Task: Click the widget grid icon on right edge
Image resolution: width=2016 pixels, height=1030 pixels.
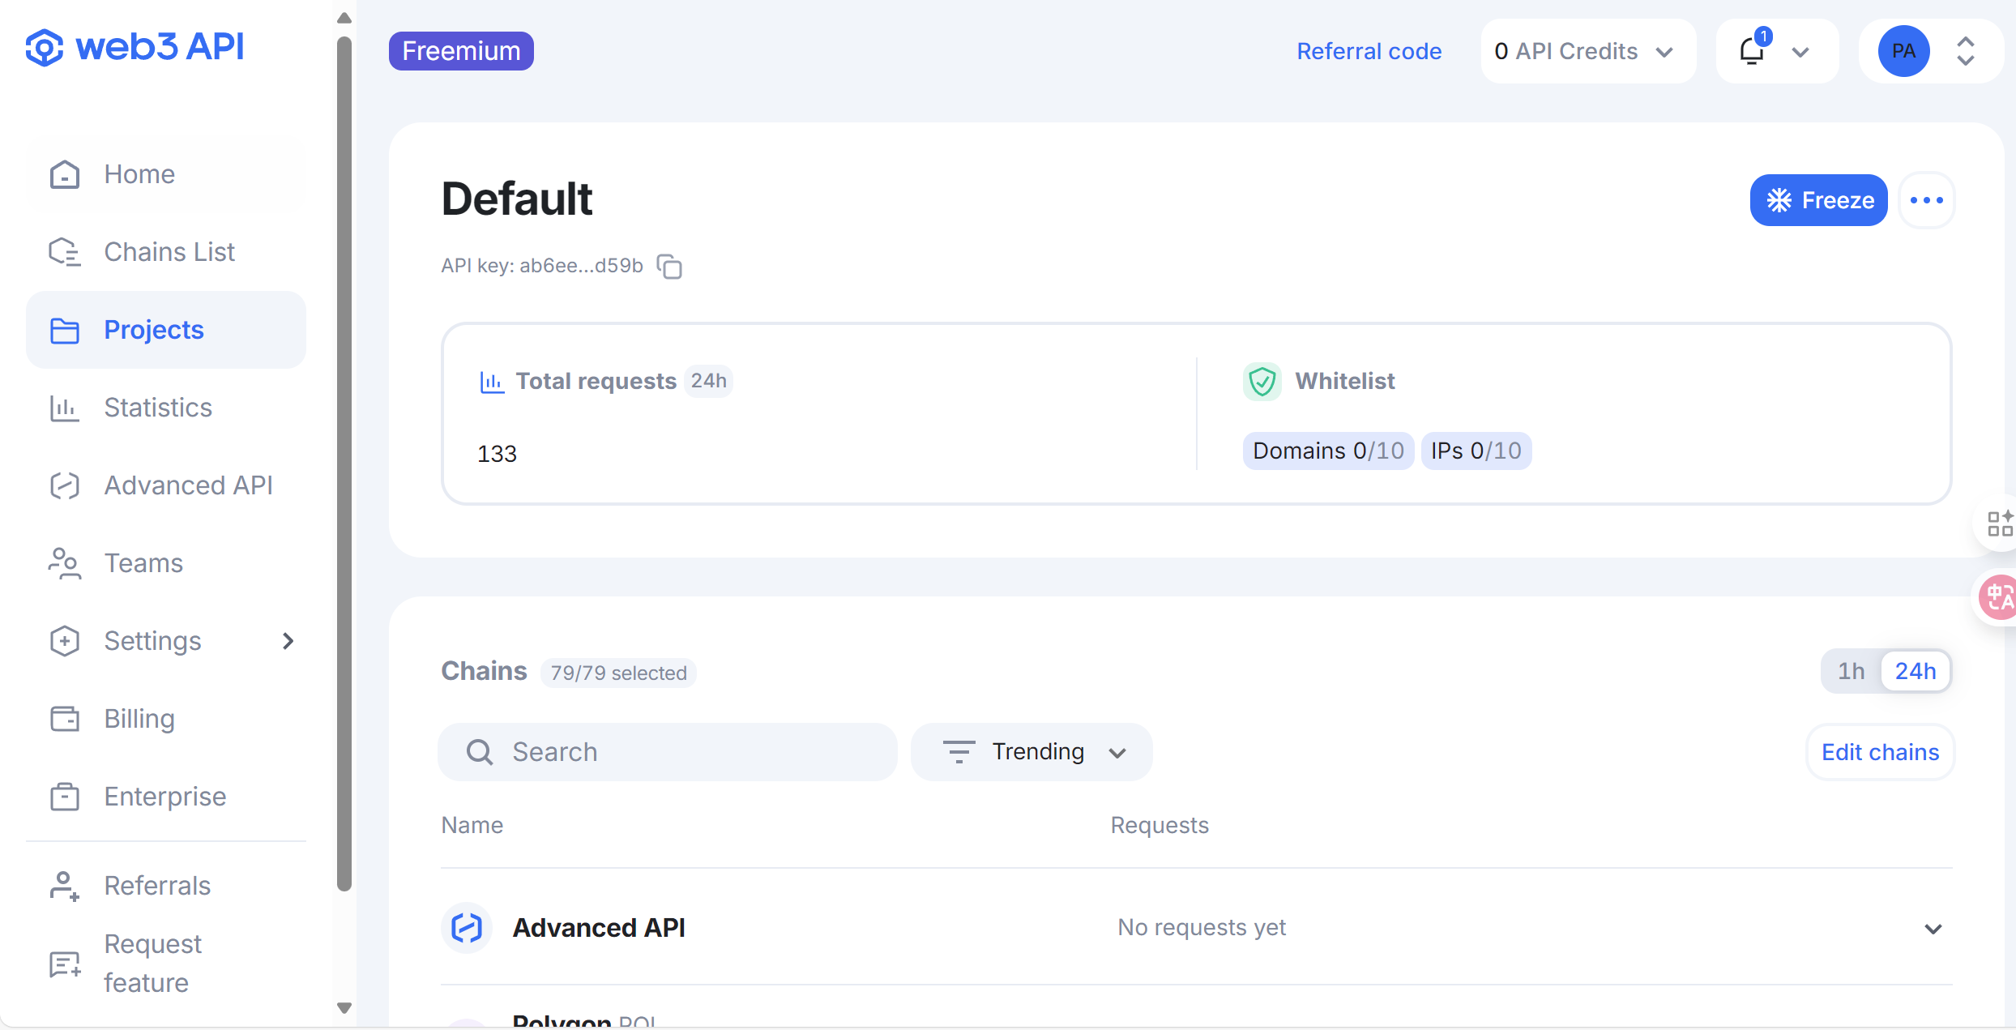Action: [2000, 524]
